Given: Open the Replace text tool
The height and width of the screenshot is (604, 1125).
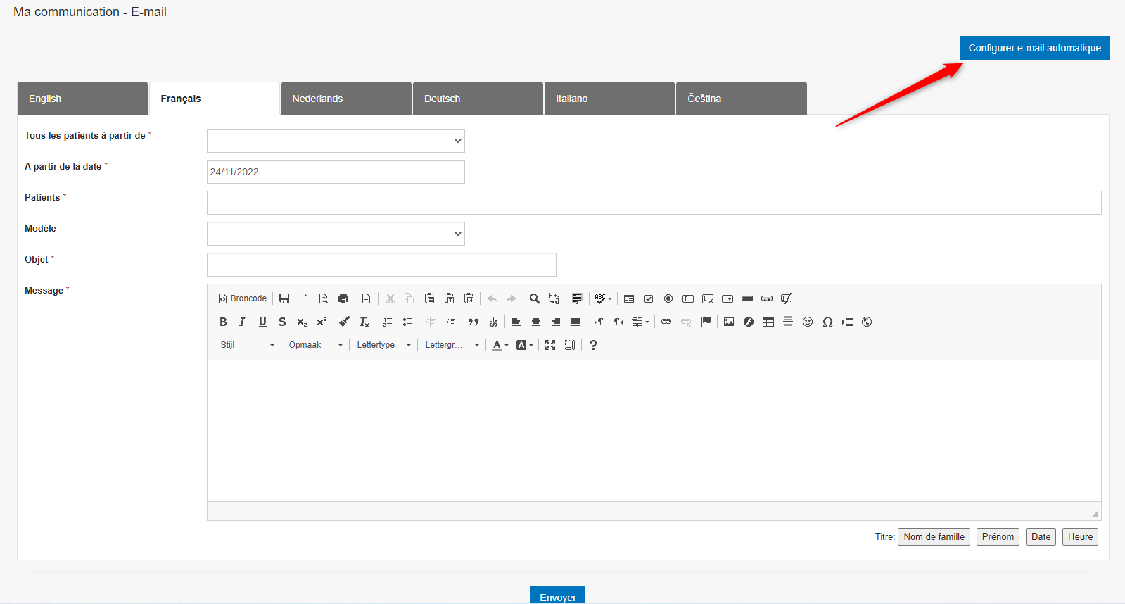Looking at the screenshot, I should (554, 298).
